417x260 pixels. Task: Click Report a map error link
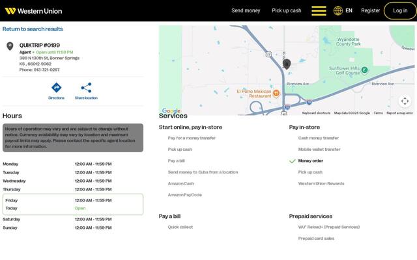coord(399,113)
